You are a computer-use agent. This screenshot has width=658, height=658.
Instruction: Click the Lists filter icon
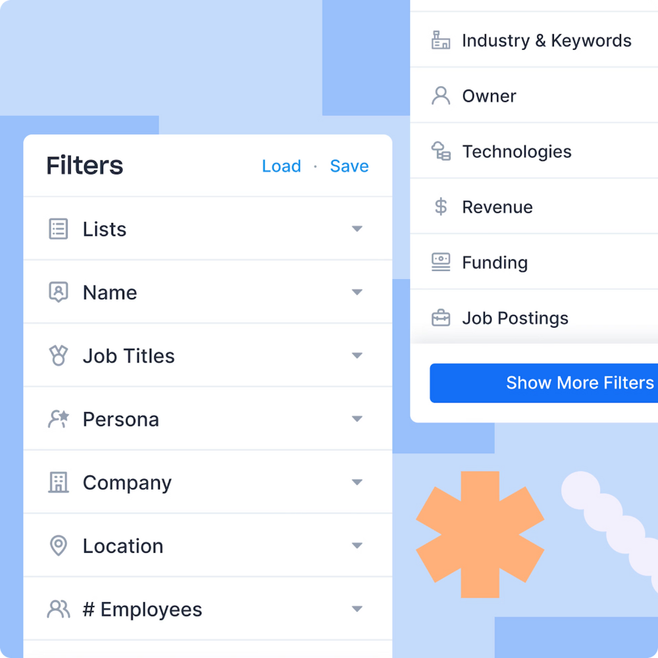coord(59,229)
